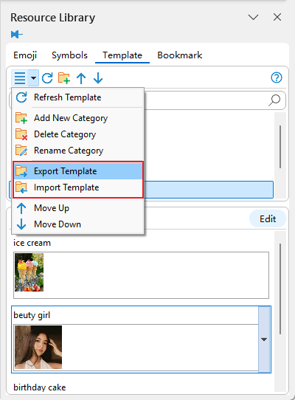Click the down arrow icon in toolbar

tap(98, 78)
